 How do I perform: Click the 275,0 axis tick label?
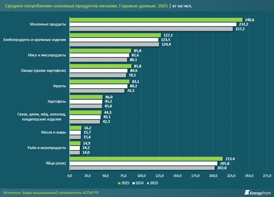tap(267, 176)
